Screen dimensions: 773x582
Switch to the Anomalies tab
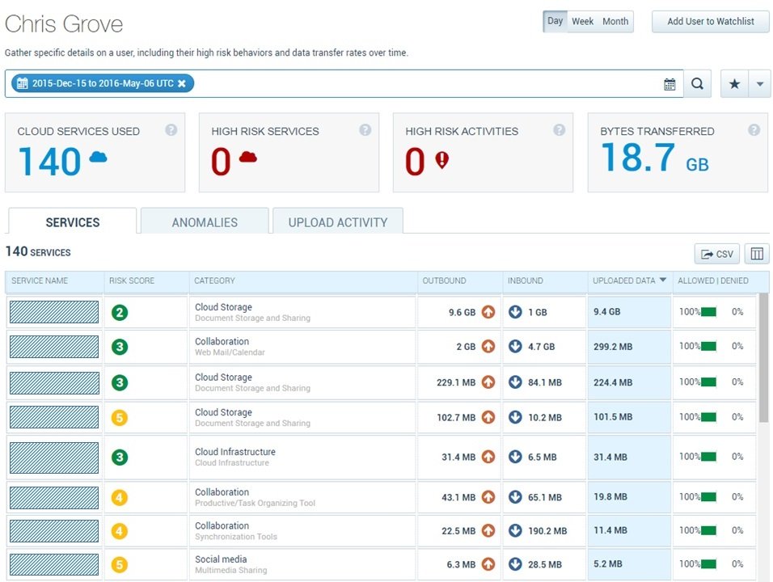(x=205, y=221)
